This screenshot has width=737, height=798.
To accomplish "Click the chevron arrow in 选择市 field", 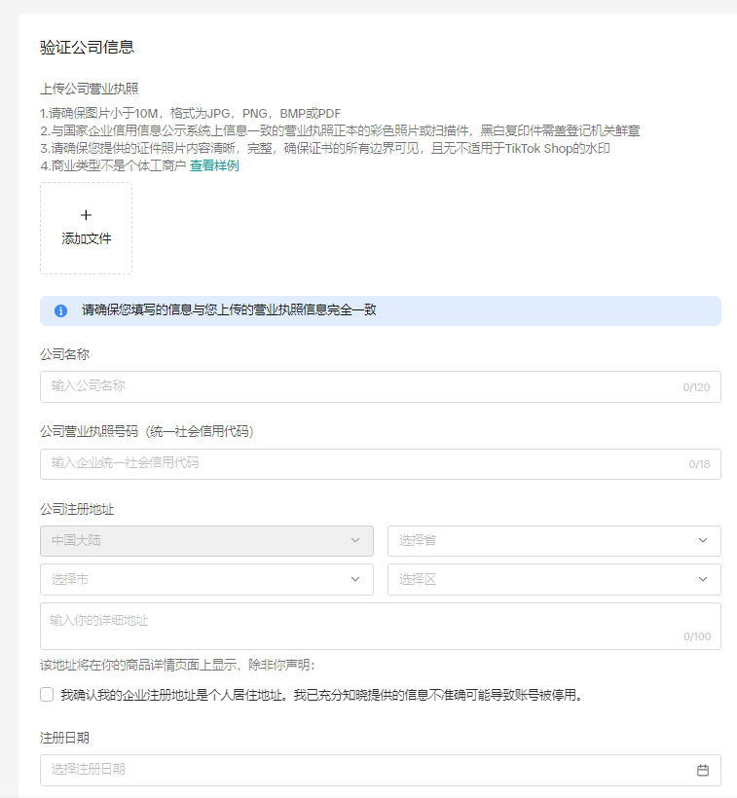I will coord(355,579).
